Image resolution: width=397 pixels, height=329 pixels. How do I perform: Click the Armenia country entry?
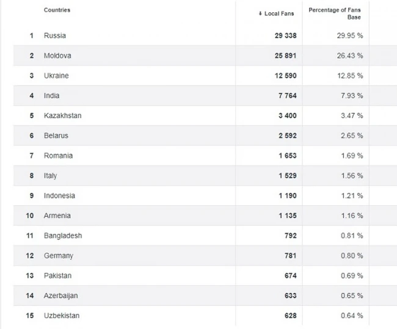(57, 215)
